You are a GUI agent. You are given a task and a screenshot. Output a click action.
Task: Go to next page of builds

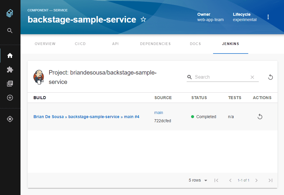point(256,180)
